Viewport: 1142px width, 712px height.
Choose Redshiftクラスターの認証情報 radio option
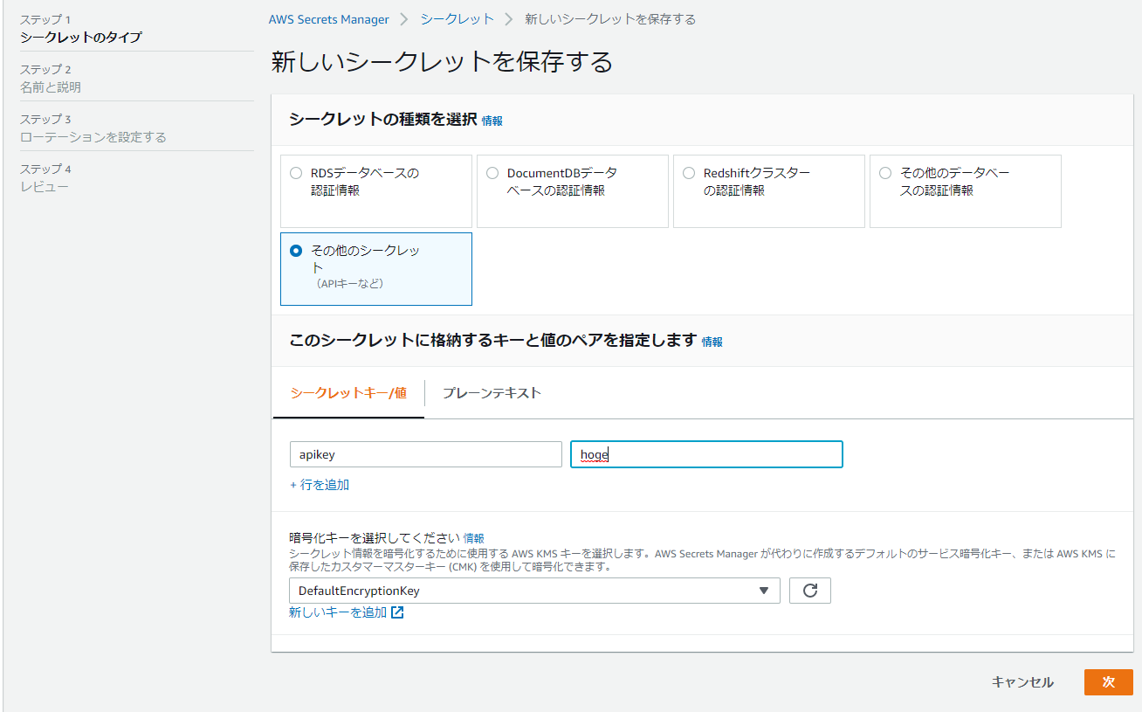pyautogui.click(x=689, y=173)
